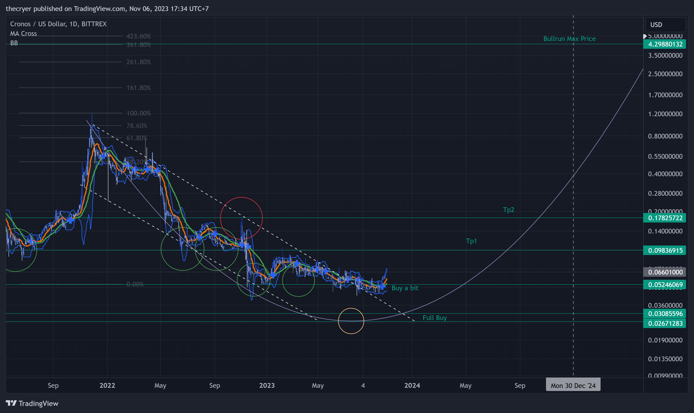The width and height of the screenshot is (694, 413).
Task: Click the 0.09836915 price tag
Action: 664,250
